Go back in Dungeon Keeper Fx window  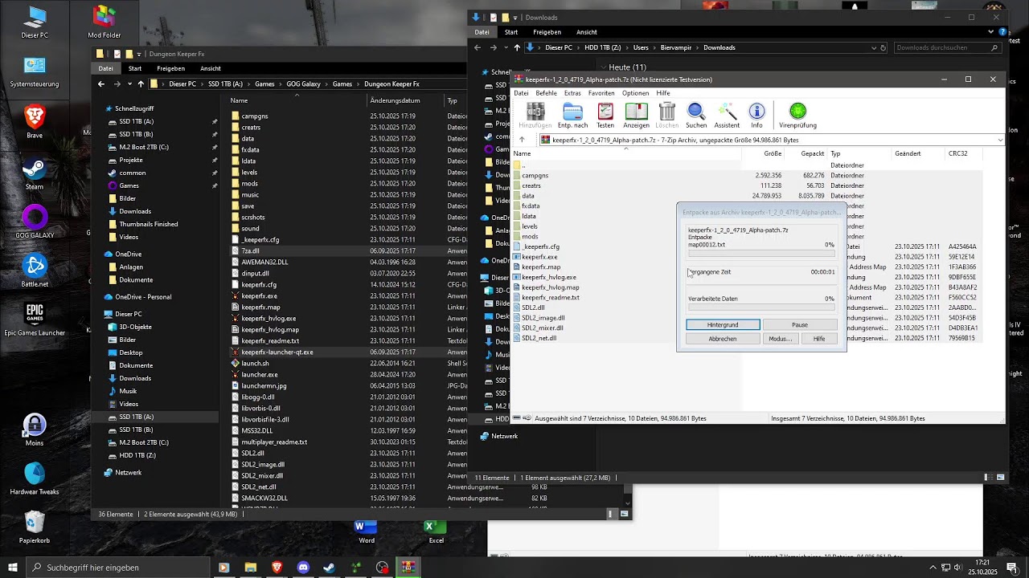(103, 83)
